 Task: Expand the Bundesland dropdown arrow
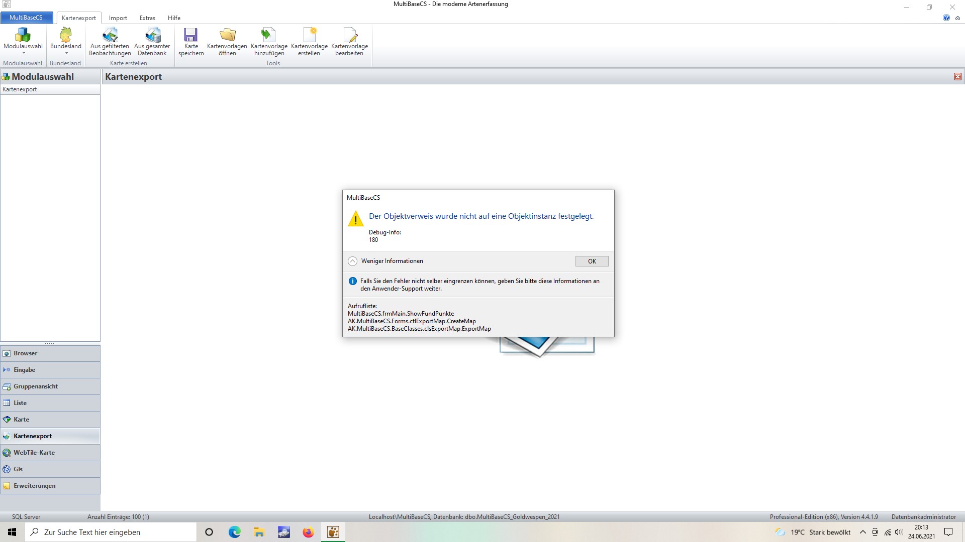click(x=66, y=53)
